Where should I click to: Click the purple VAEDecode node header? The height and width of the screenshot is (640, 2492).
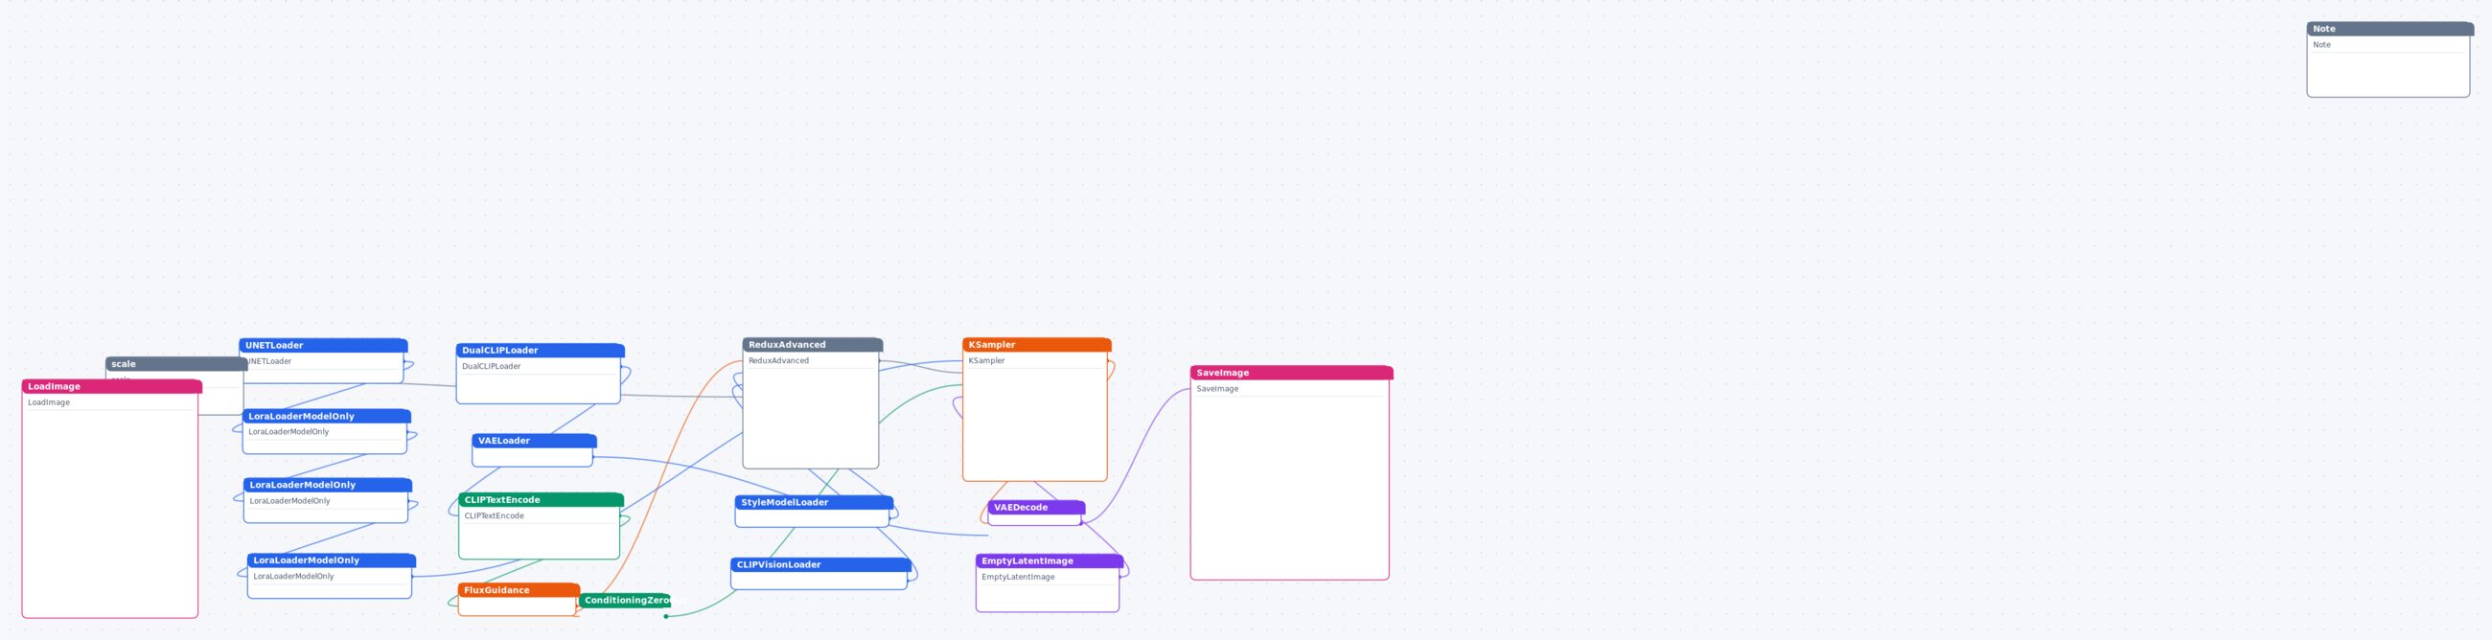(x=1037, y=508)
